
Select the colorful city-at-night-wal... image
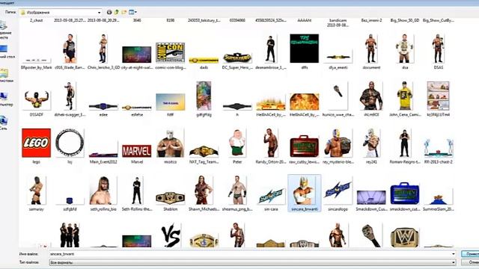(x=136, y=55)
